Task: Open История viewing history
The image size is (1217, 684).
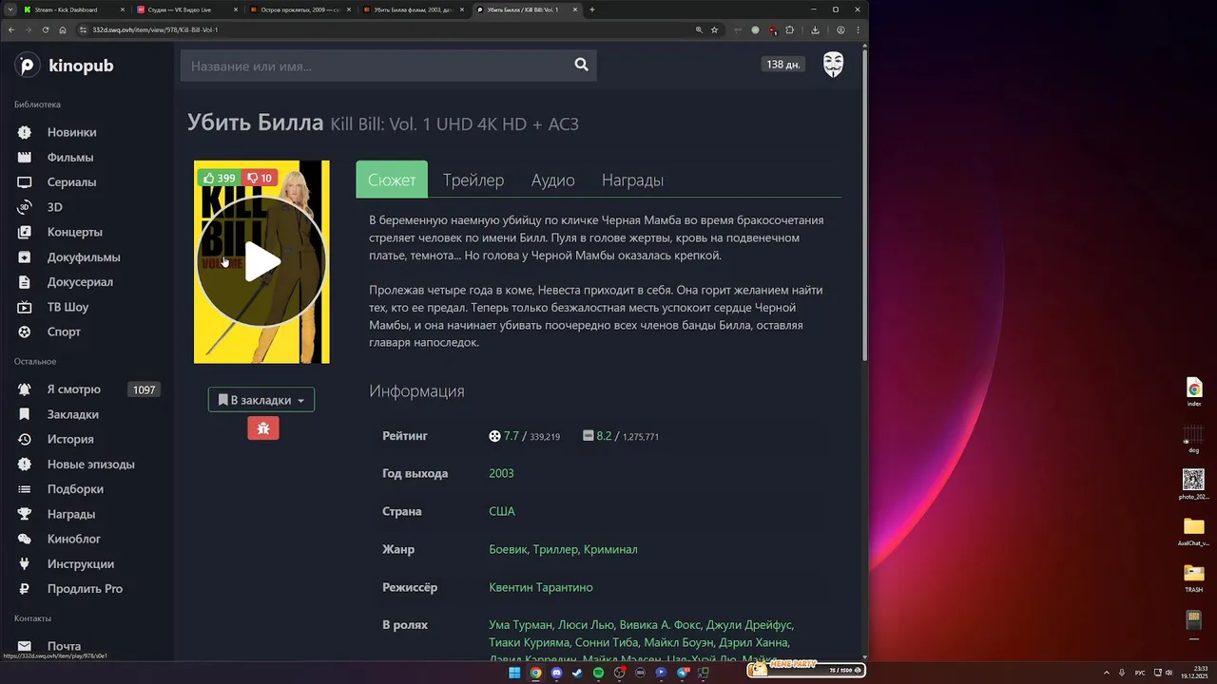Action: (x=70, y=439)
